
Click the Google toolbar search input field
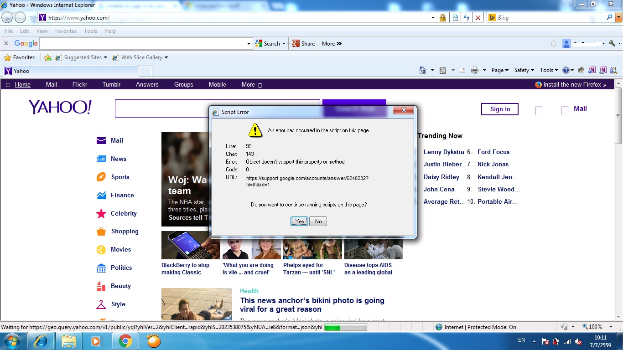[142, 44]
